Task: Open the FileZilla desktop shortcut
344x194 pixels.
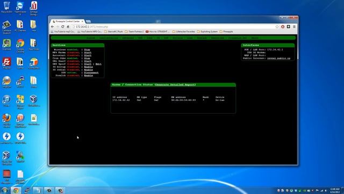Action: tap(6, 64)
